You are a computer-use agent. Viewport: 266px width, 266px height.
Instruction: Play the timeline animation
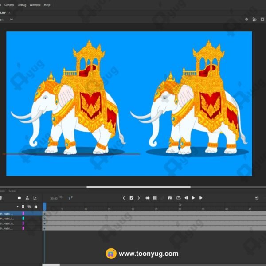coord(193,198)
